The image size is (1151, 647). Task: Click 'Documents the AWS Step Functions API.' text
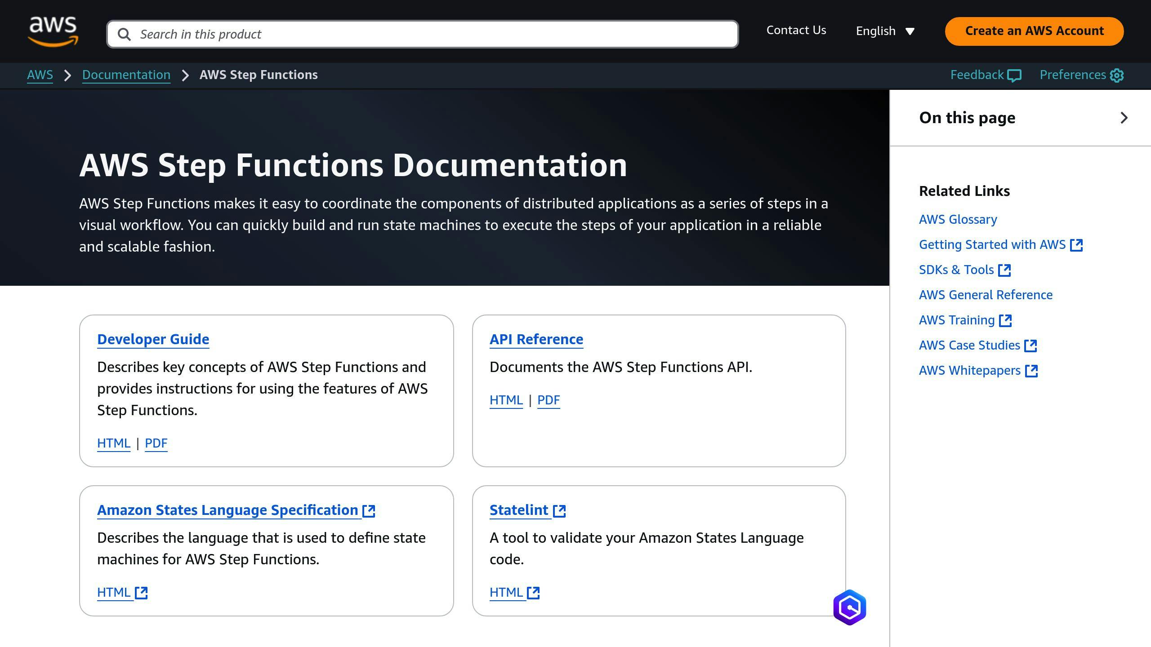coord(621,367)
